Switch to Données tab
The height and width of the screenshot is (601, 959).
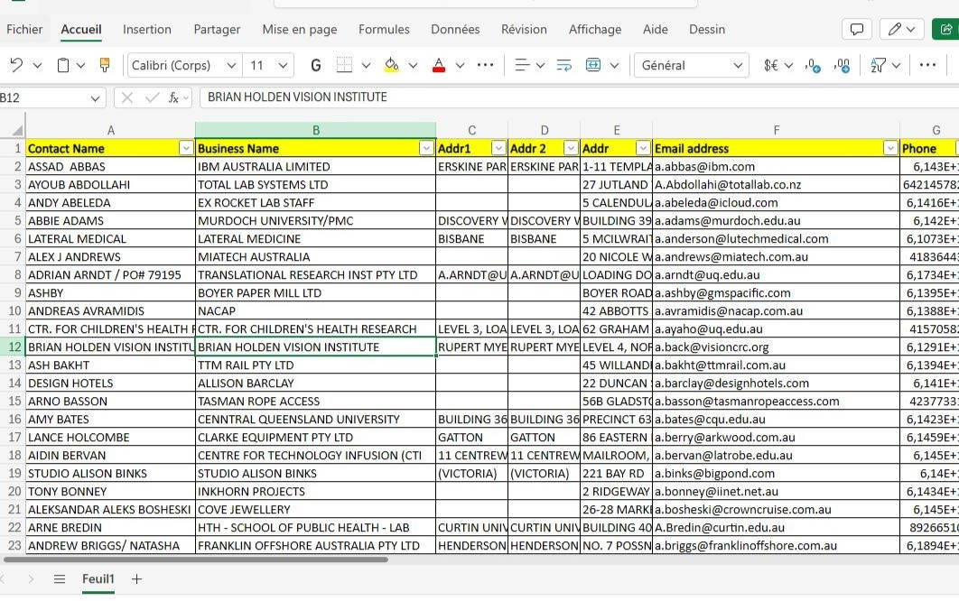[x=455, y=30]
